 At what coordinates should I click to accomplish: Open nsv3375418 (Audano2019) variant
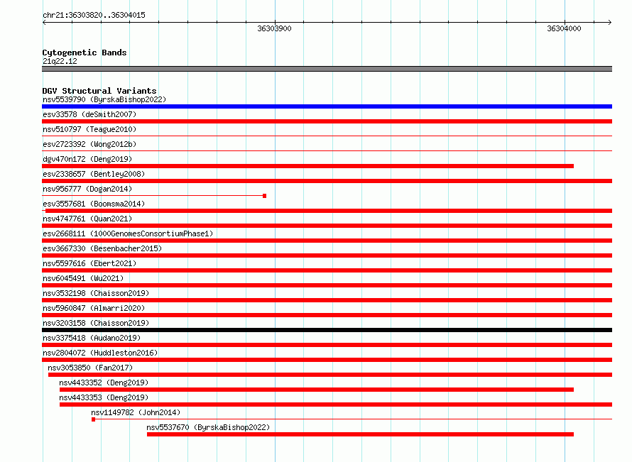92,338
